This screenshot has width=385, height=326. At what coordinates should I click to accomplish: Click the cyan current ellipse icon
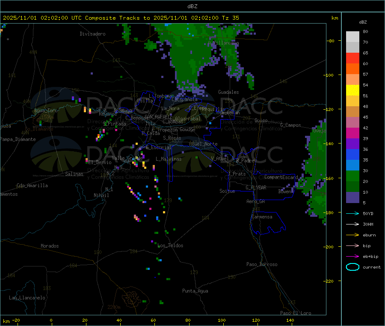pyautogui.click(x=352, y=267)
